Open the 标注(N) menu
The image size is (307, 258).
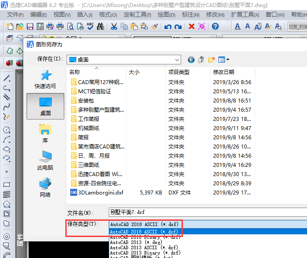(x=190, y=14)
